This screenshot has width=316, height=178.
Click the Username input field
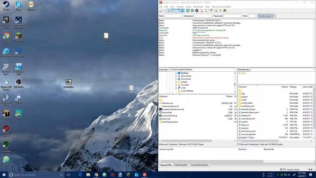pos(203,16)
